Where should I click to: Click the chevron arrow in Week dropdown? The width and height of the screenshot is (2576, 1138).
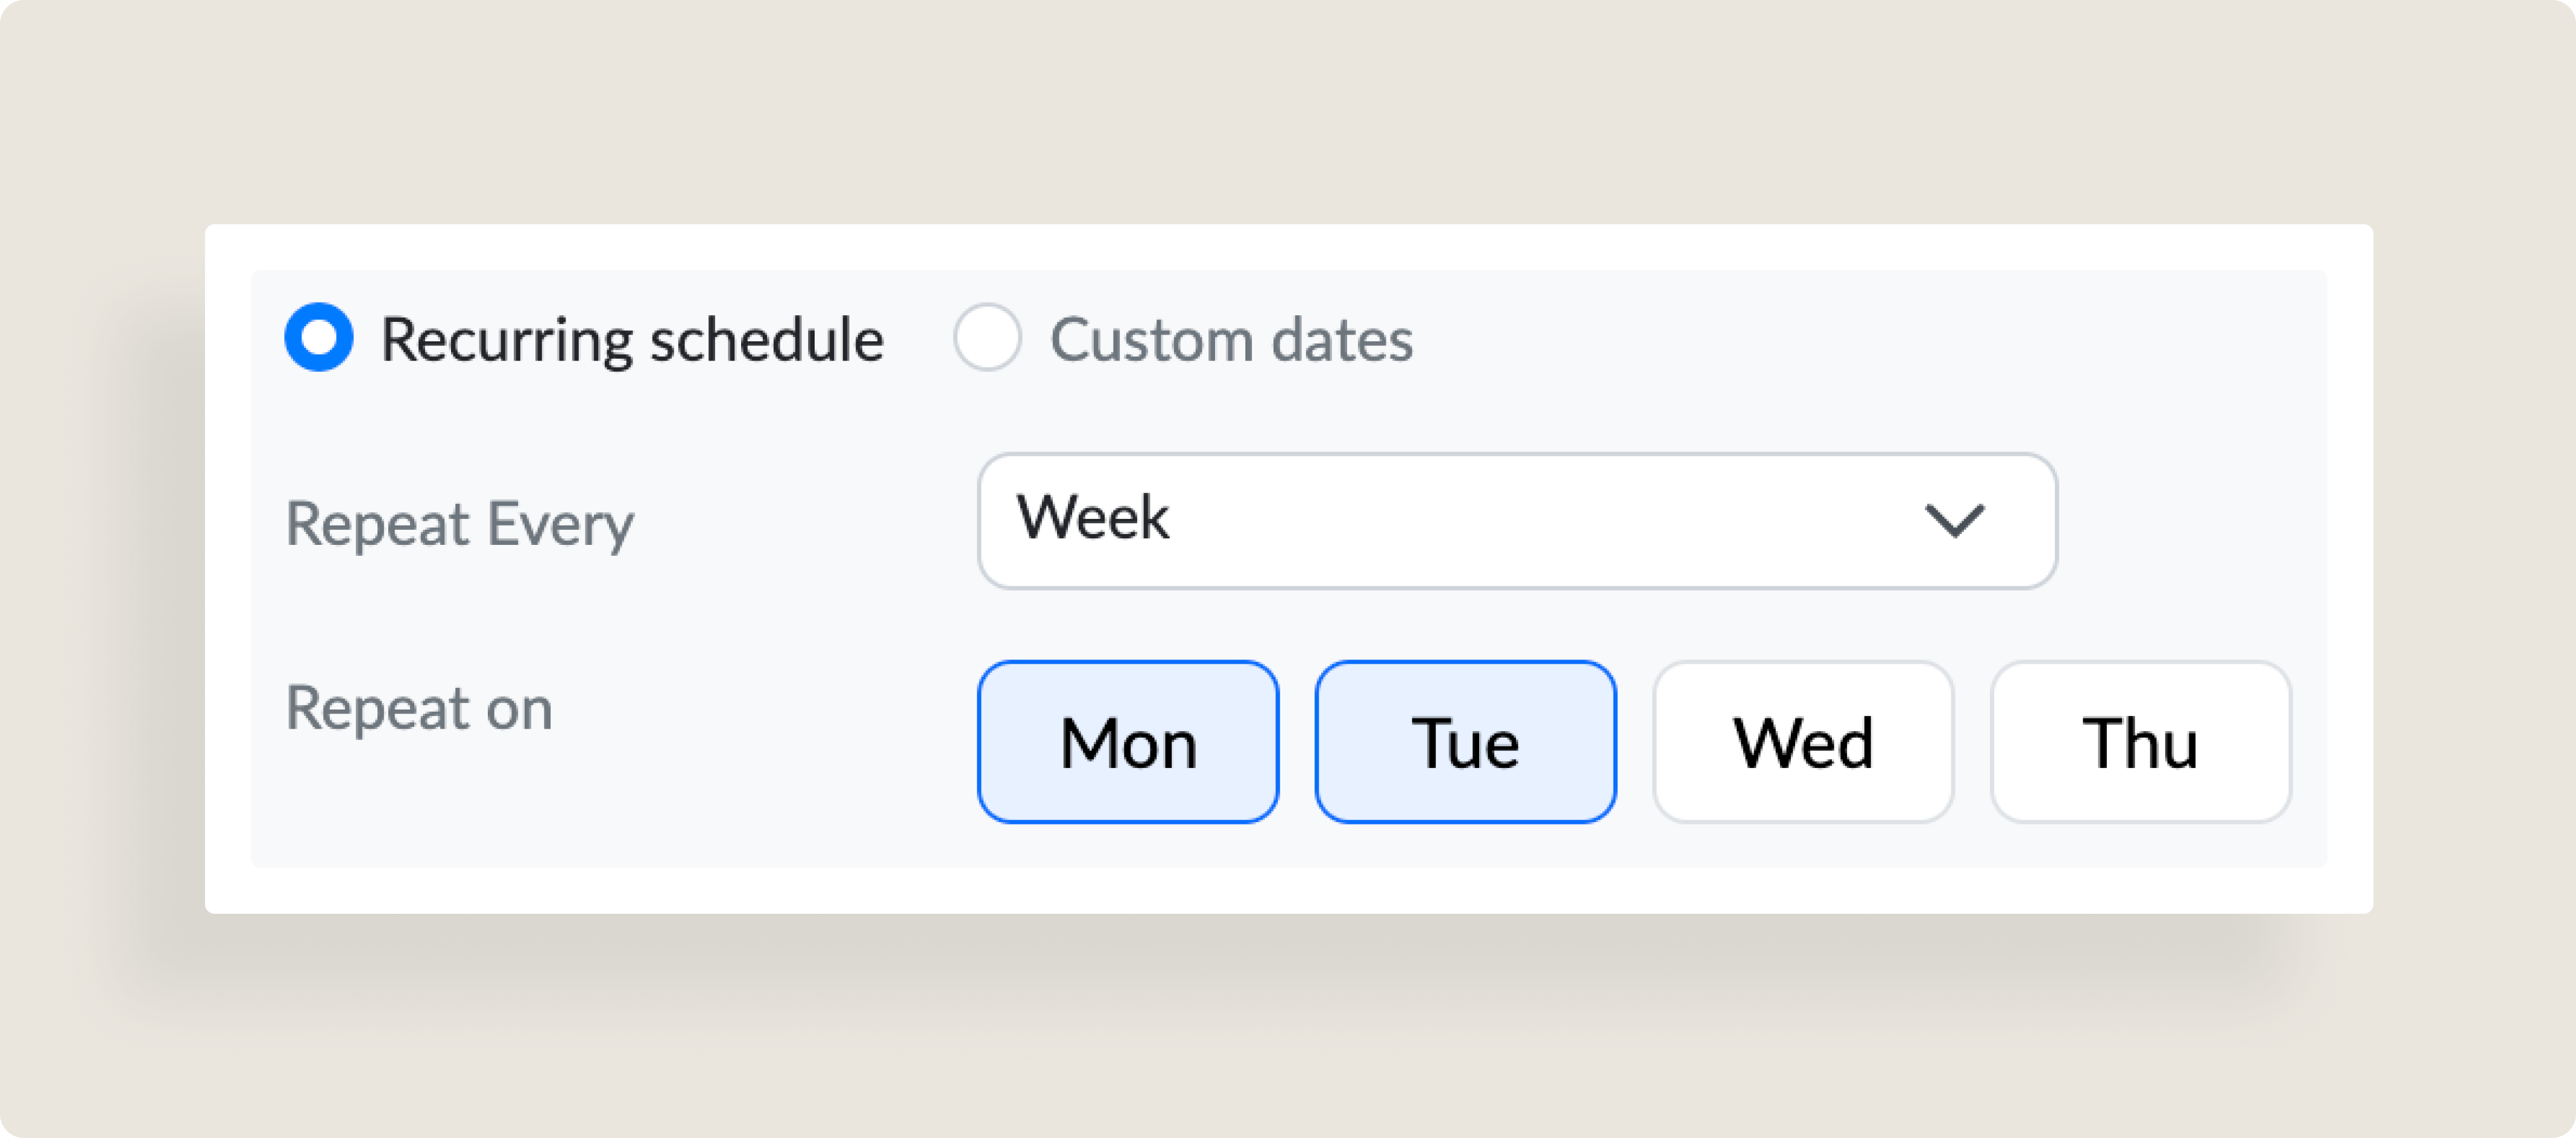[x=1953, y=521]
